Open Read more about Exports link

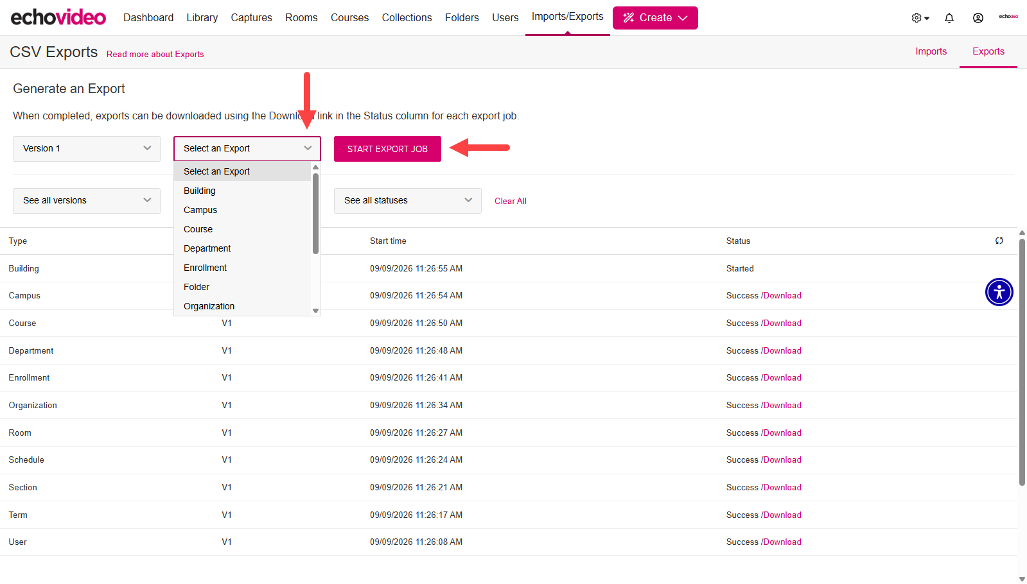155,55
